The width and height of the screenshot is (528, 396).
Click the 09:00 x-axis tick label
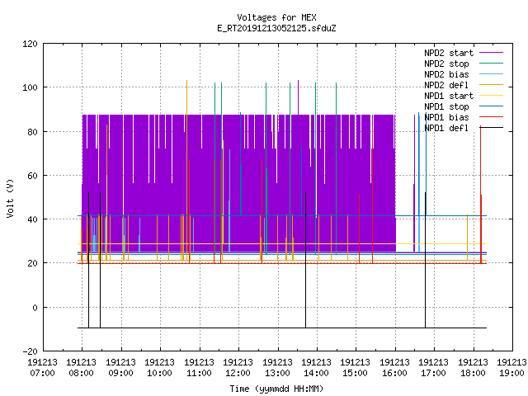coord(121,373)
